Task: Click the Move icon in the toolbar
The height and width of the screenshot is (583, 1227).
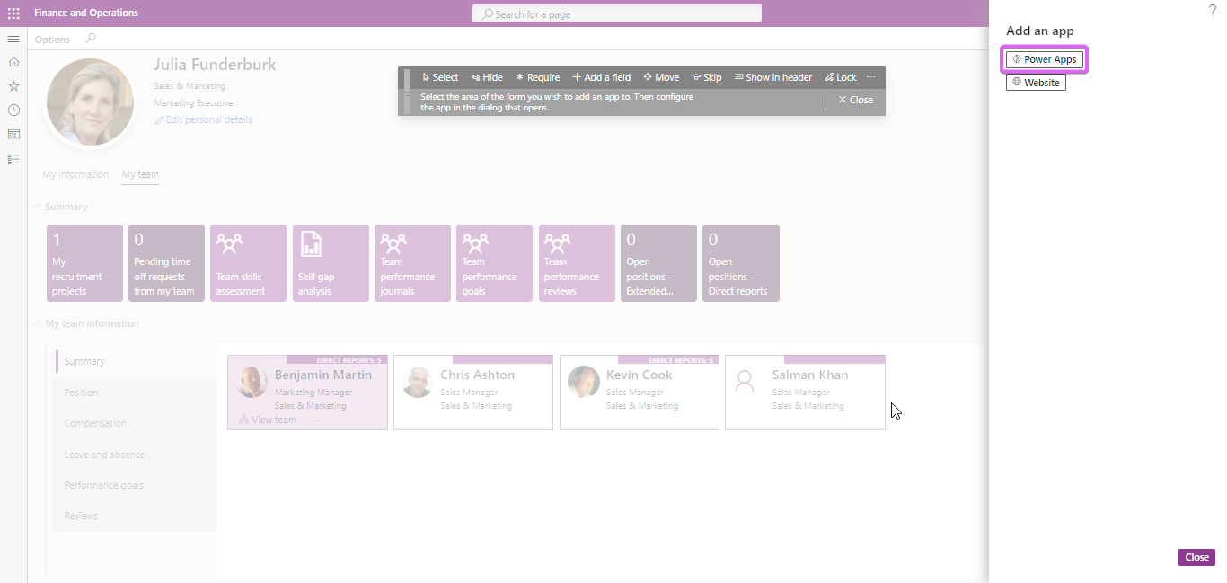Action: click(x=661, y=77)
